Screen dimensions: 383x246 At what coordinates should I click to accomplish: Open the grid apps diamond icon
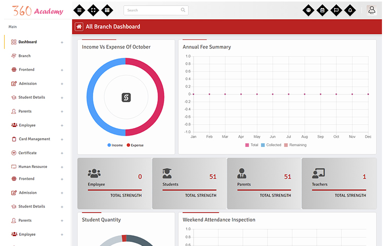point(107,10)
